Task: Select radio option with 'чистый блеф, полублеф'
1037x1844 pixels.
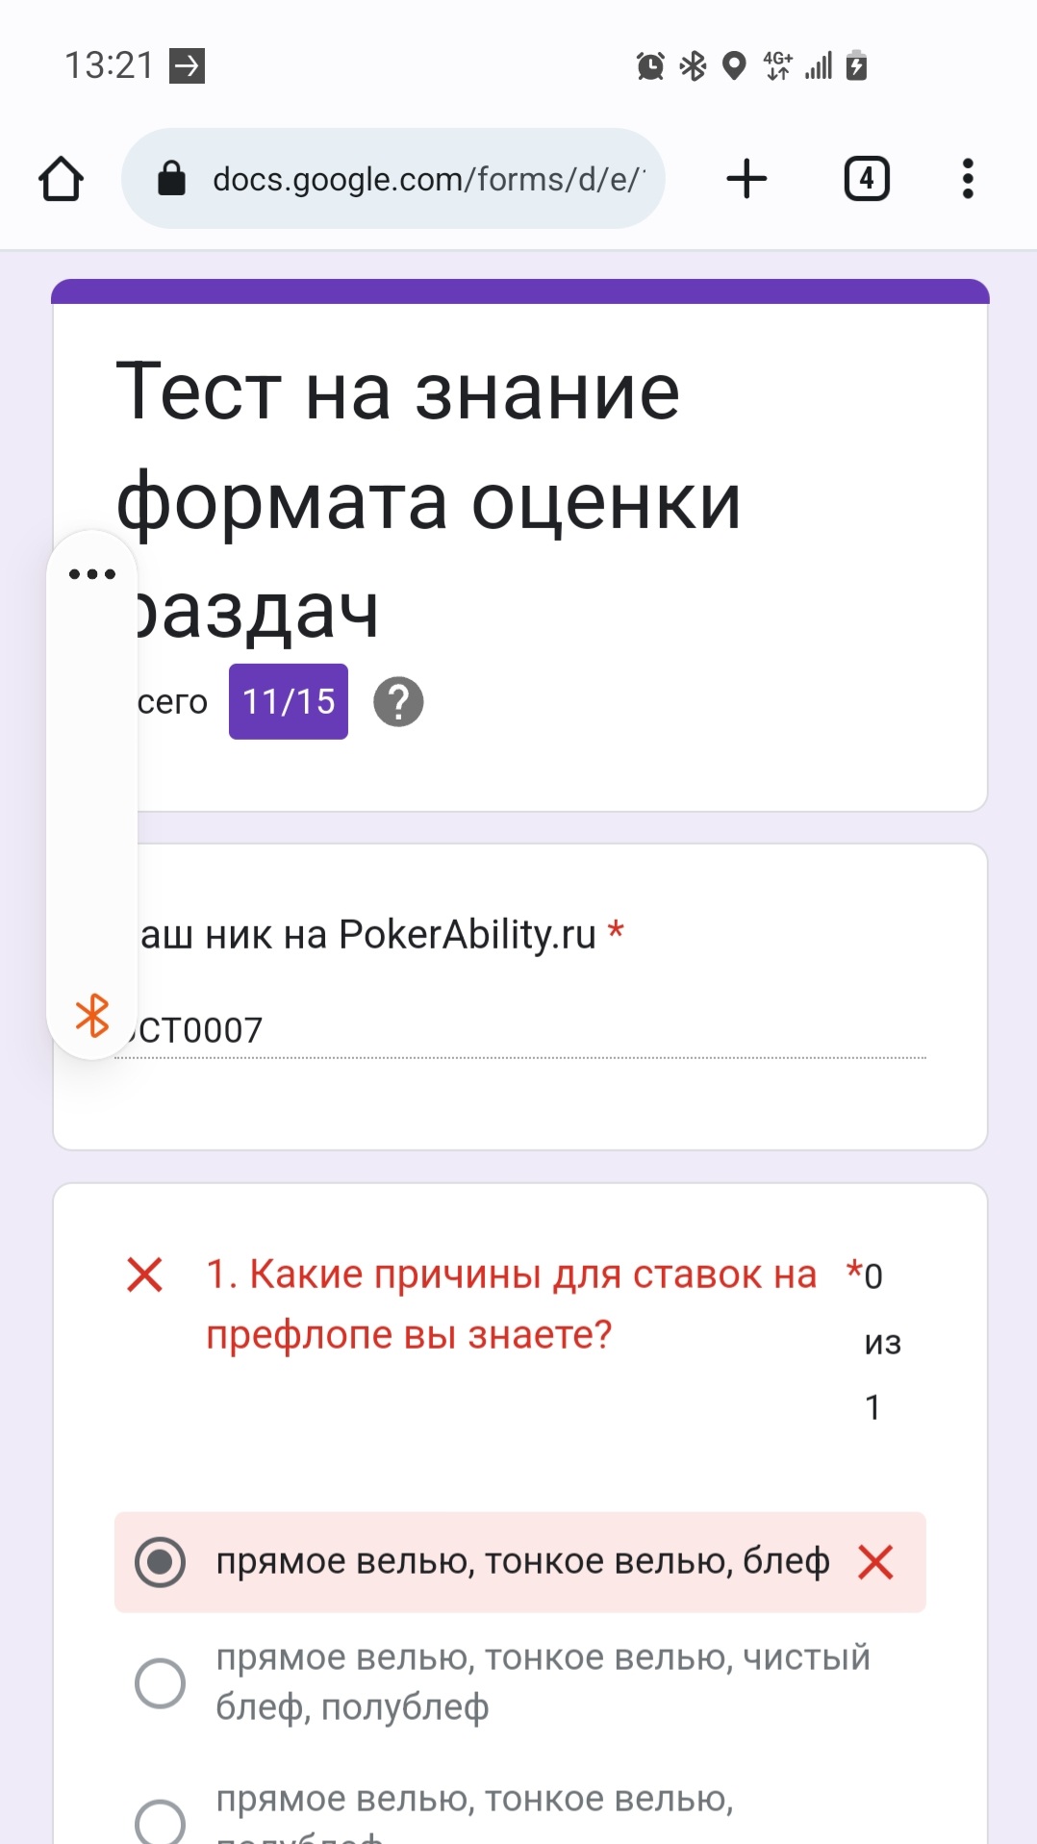Action: 161,1682
